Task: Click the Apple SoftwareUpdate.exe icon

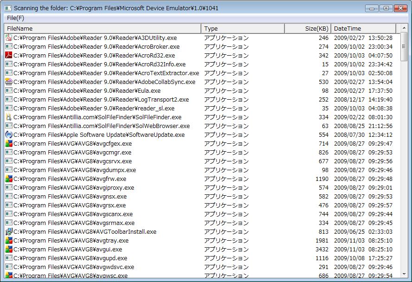Action: point(9,135)
